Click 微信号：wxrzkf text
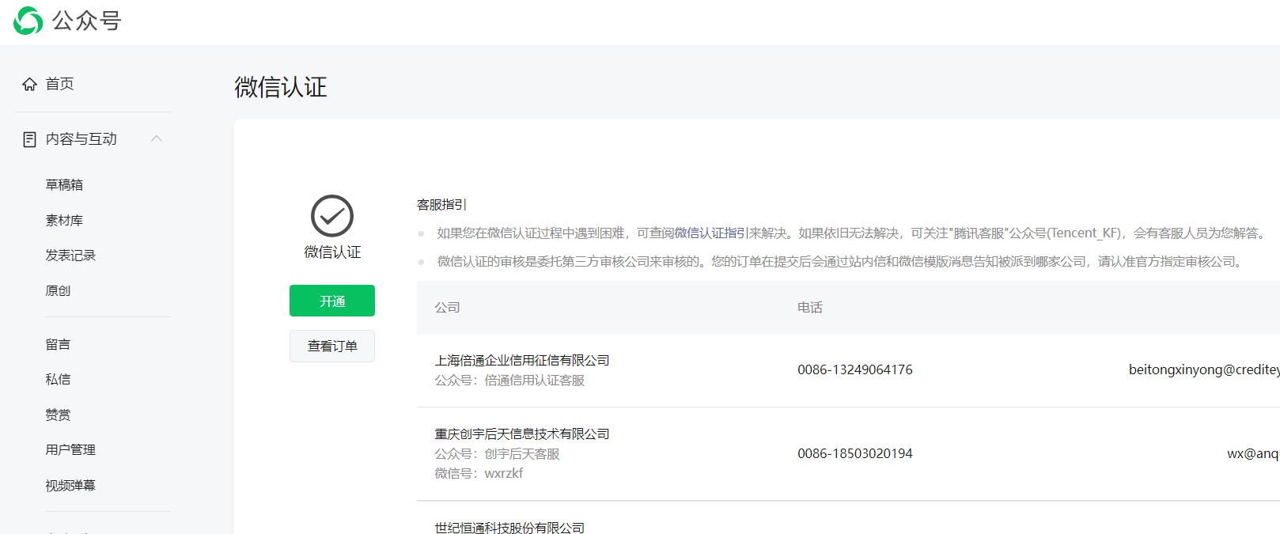This screenshot has width=1280, height=534. point(479,473)
